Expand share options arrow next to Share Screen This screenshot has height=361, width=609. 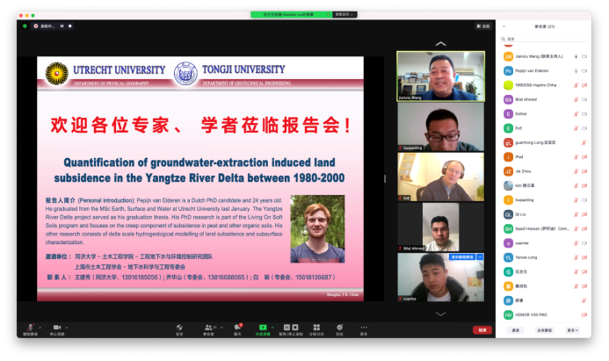[272, 328]
